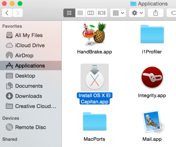Click the Install OS X El Capitan.app label
The image size is (176, 147).
pos(94,98)
